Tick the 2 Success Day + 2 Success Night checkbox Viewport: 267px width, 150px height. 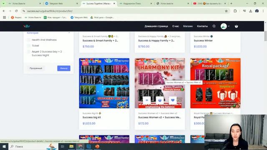29,52
